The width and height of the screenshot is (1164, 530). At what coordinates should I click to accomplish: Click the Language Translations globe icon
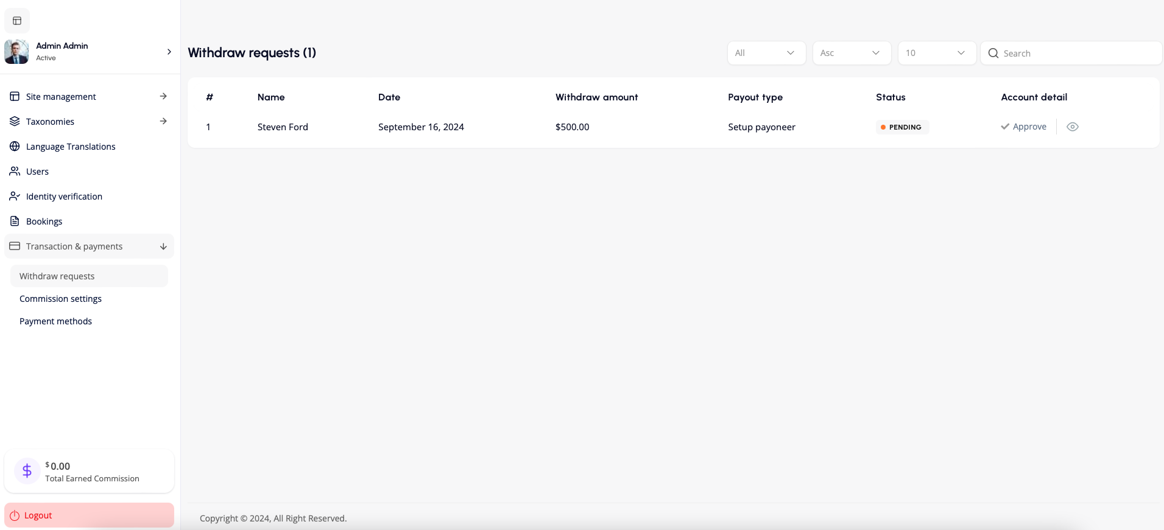(x=15, y=147)
